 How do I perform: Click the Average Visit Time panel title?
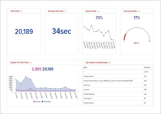[x=56, y=11]
